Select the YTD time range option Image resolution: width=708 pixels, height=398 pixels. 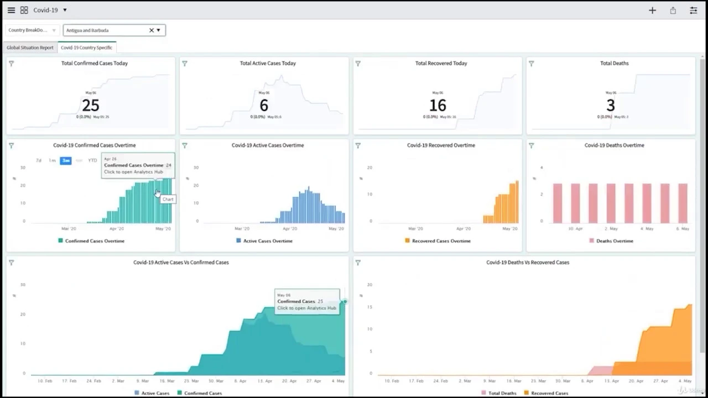[x=92, y=160]
